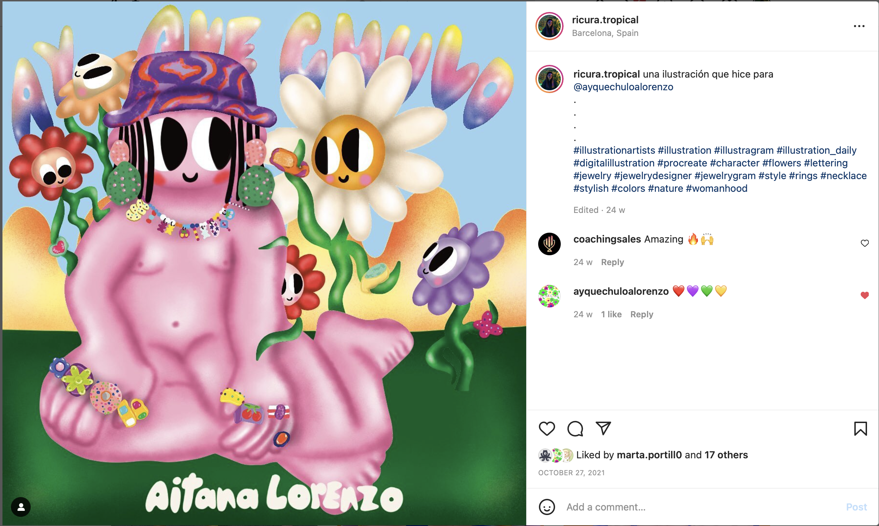
Task: Unlike the ayquechuloalorenzo comment
Action: click(x=865, y=295)
